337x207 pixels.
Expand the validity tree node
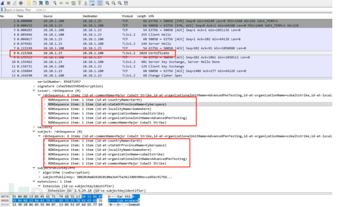(x=34, y=126)
